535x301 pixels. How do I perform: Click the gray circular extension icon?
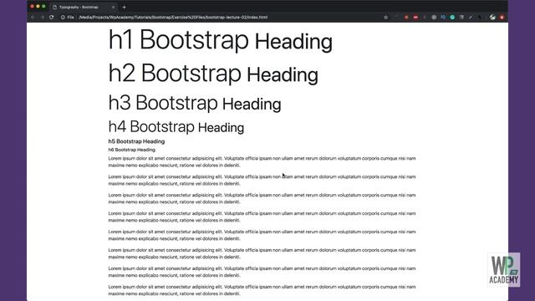tap(434, 17)
